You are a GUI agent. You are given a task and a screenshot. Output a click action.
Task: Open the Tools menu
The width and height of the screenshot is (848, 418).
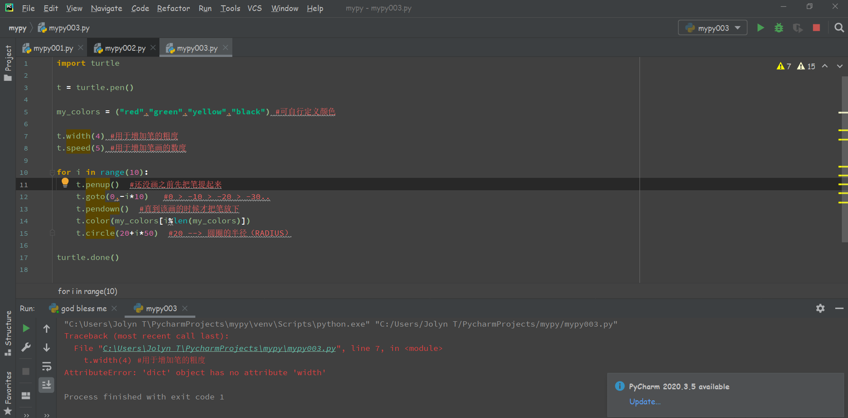coord(230,8)
